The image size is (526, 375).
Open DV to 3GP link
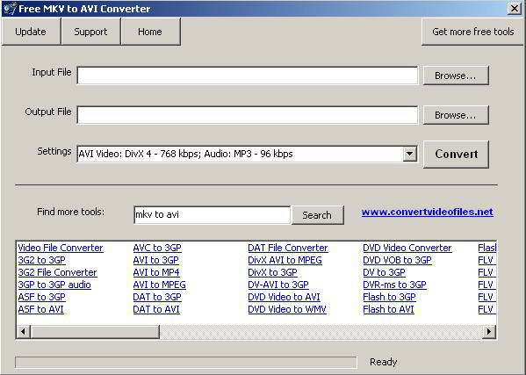384,272
